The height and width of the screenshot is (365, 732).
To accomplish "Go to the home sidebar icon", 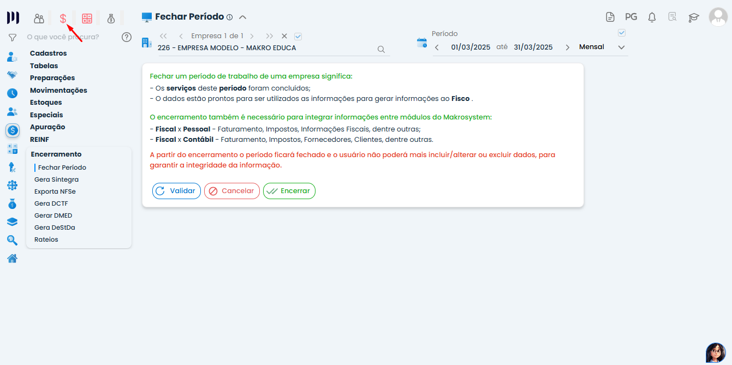I will [x=12, y=259].
